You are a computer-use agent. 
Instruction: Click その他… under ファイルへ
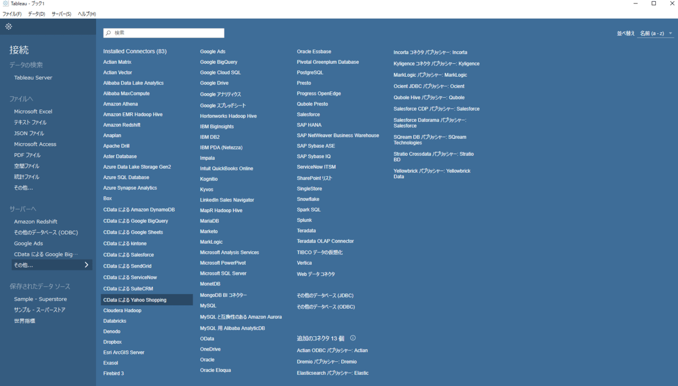[x=23, y=187]
